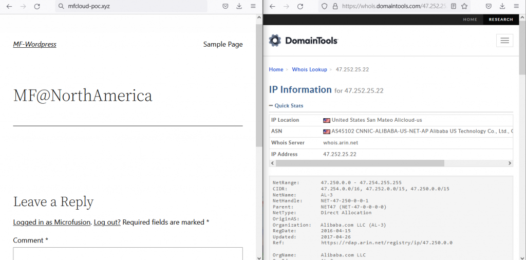
Task: Click the IP Information heading
Action: click(x=300, y=89)
